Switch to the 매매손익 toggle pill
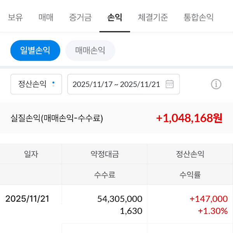This screenshot has width=233, height=233. (x=90, y=50)
